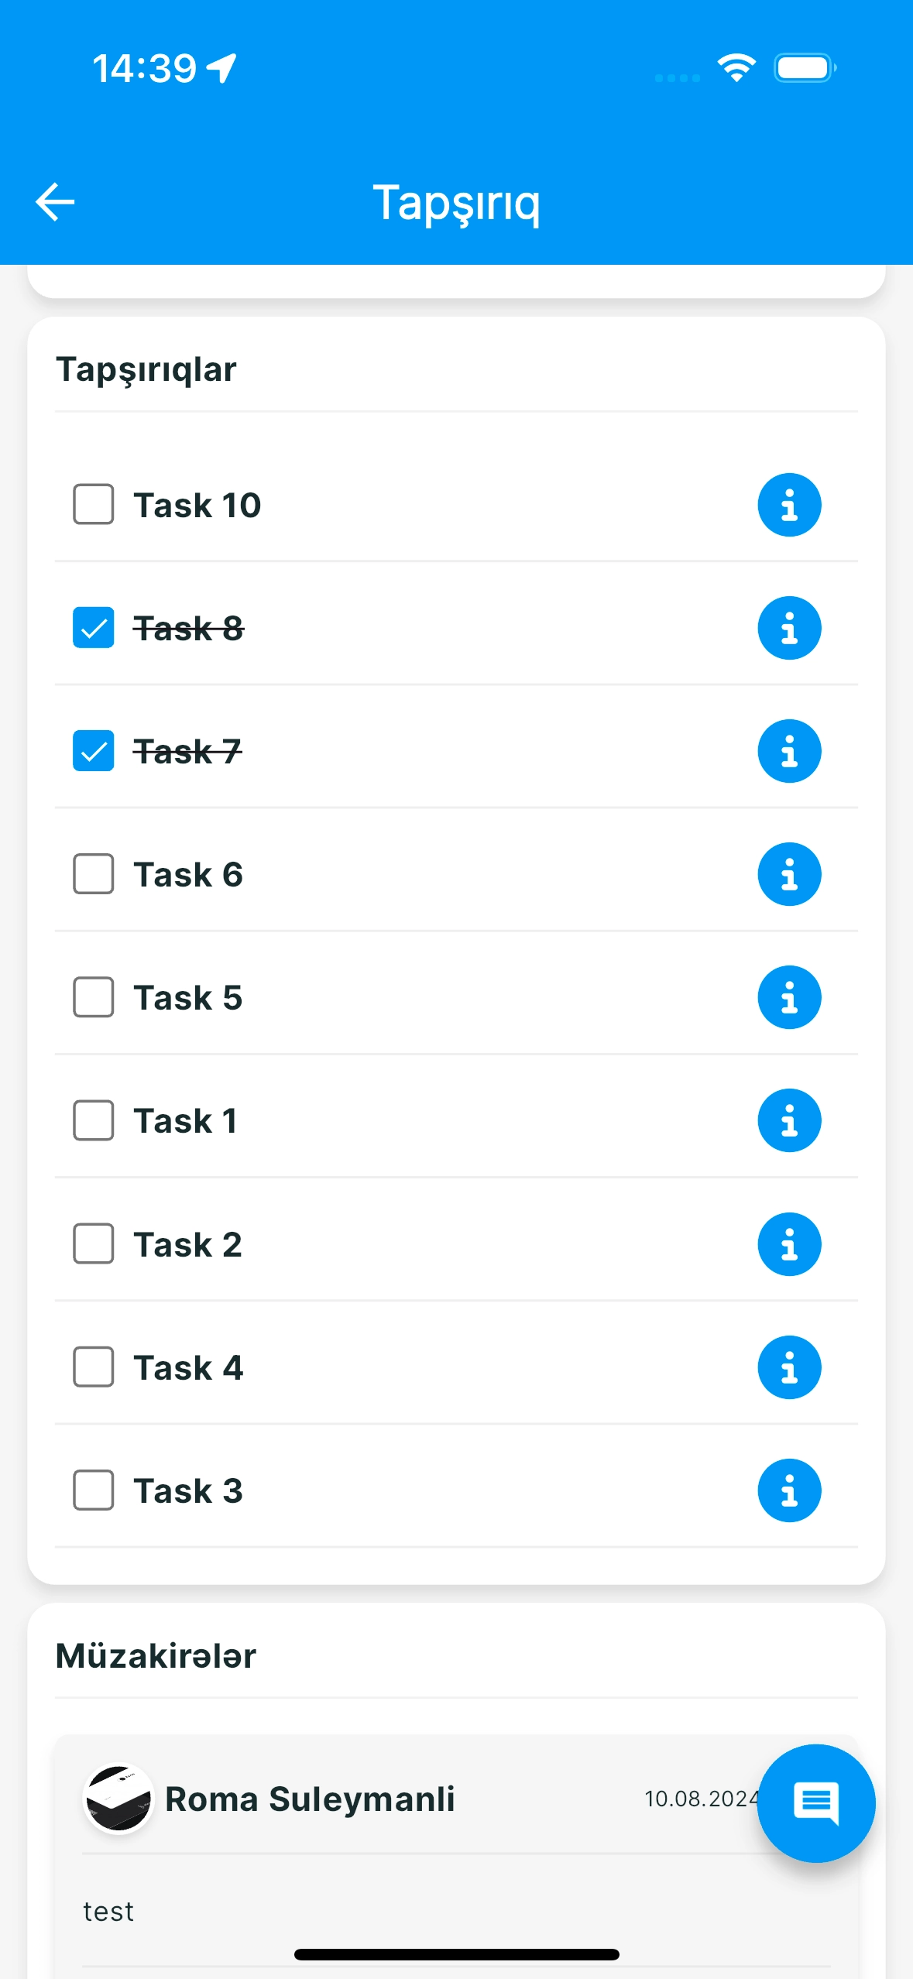Viewport: 913px width, 1979px height.
Task: Check the Task 10 checkbox
Action: click(94, 505)
